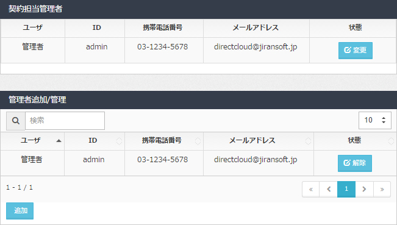Select page 1 in pagination
This screenshot has height=225, width=397.
[346, 189]
